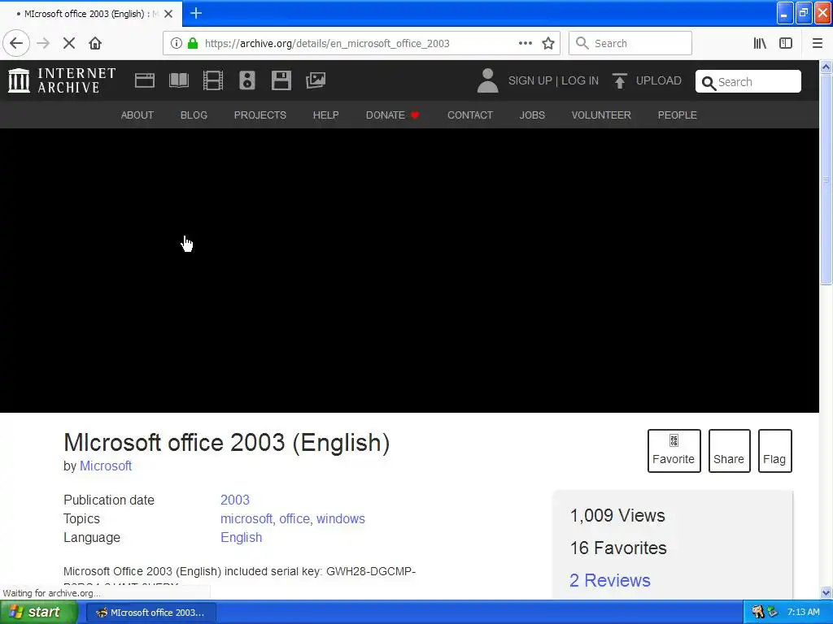Stop loading the page
833x624 pixels.
69,43
